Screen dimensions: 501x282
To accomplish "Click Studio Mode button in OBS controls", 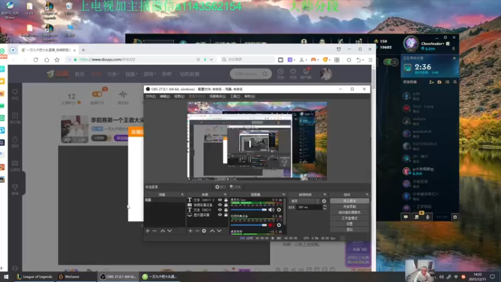I will point(349,218).
